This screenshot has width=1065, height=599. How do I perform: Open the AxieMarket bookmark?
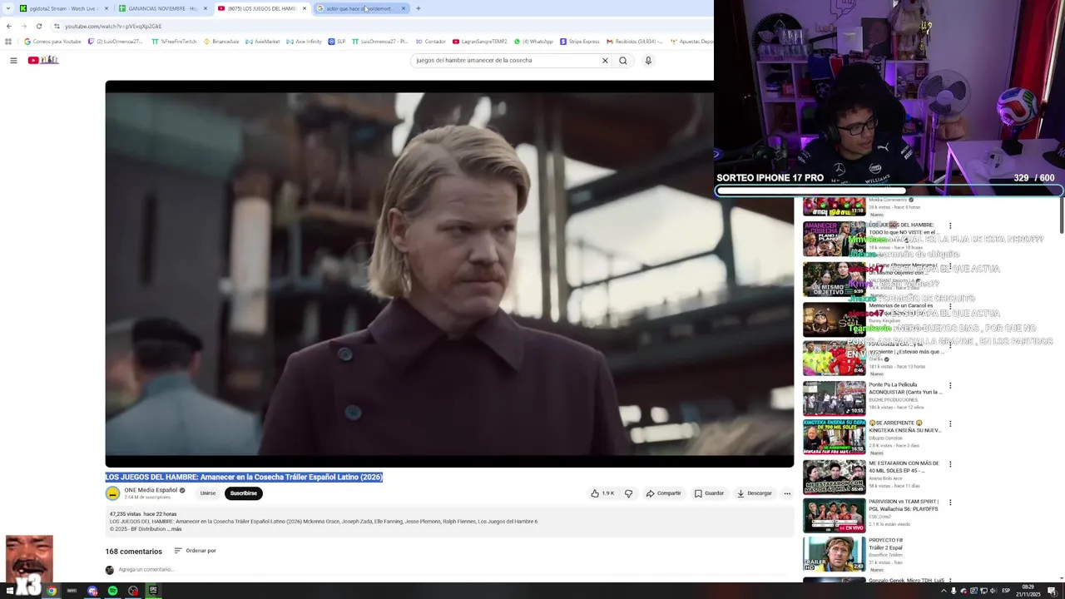tap(263, 42)
